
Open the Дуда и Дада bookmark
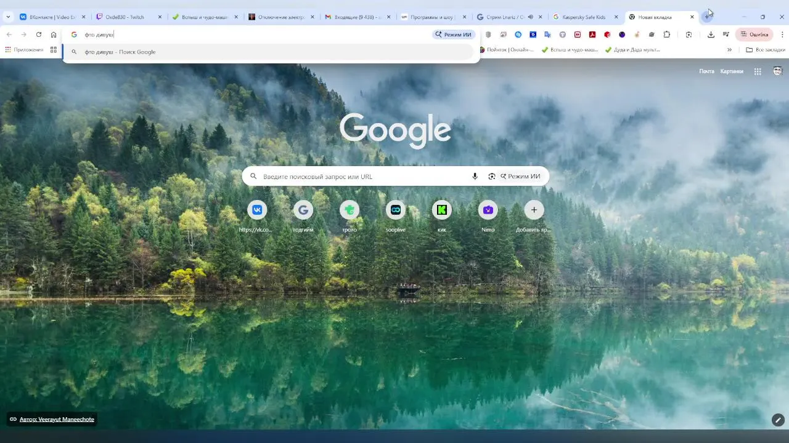(632, 50)
